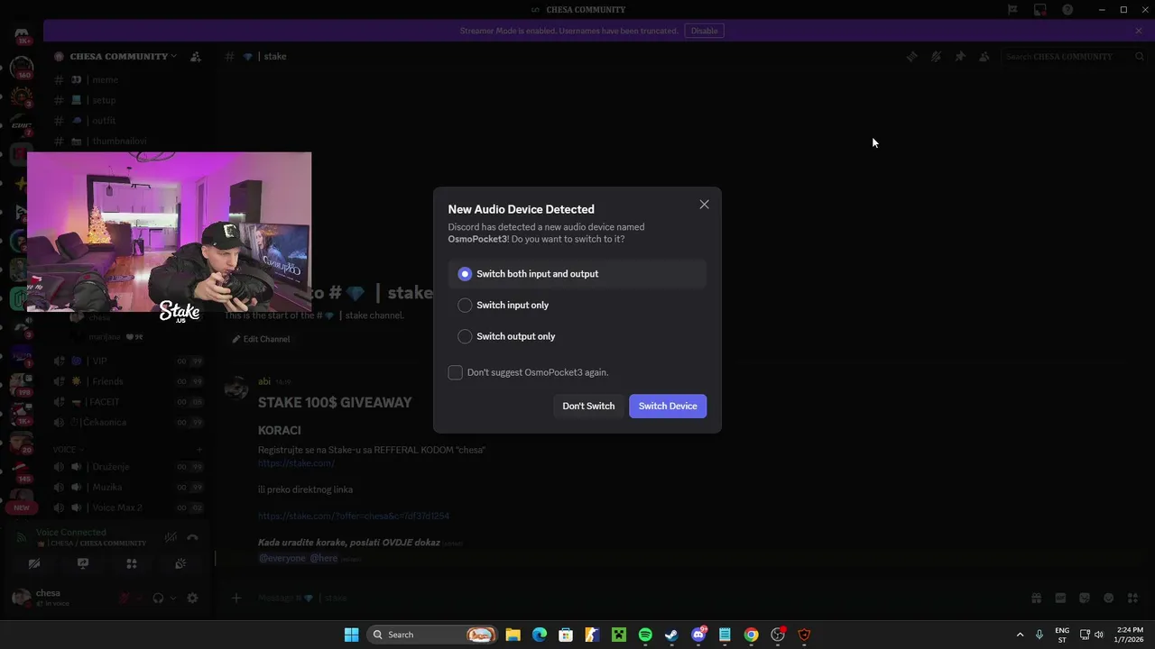Click the Don't Switch button
This screenshot has height=649, width=1155.
(x=588, y=407)
